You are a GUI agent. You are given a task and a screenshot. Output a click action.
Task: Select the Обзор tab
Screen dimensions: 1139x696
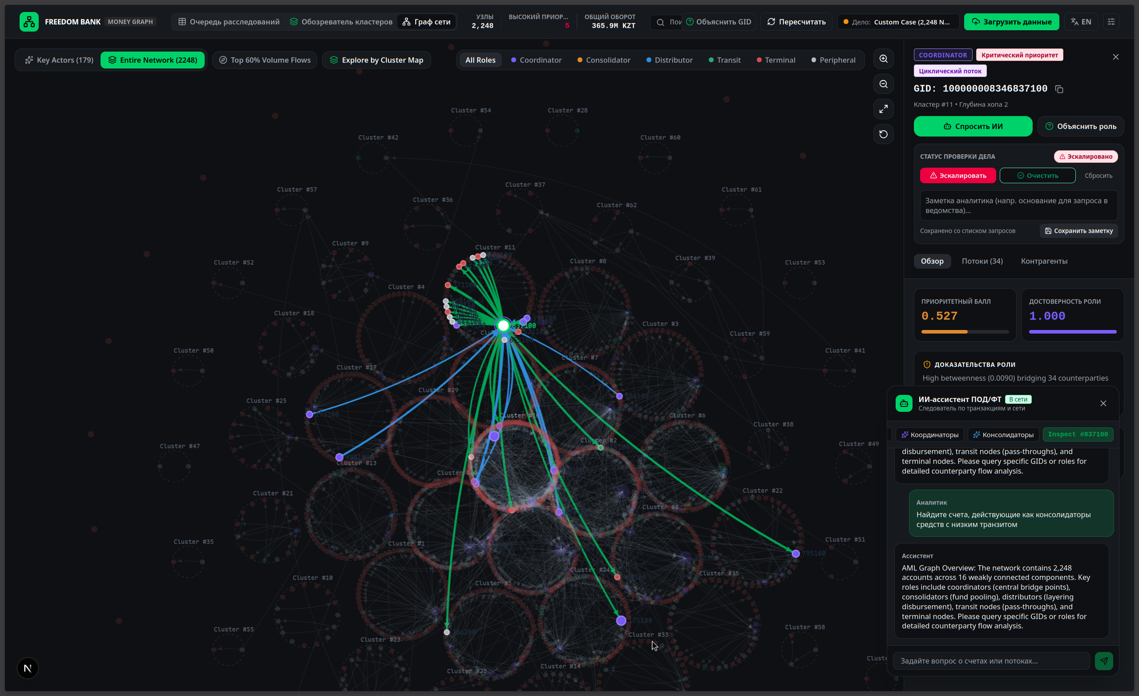pyautogui.click(x=932, y=261)
